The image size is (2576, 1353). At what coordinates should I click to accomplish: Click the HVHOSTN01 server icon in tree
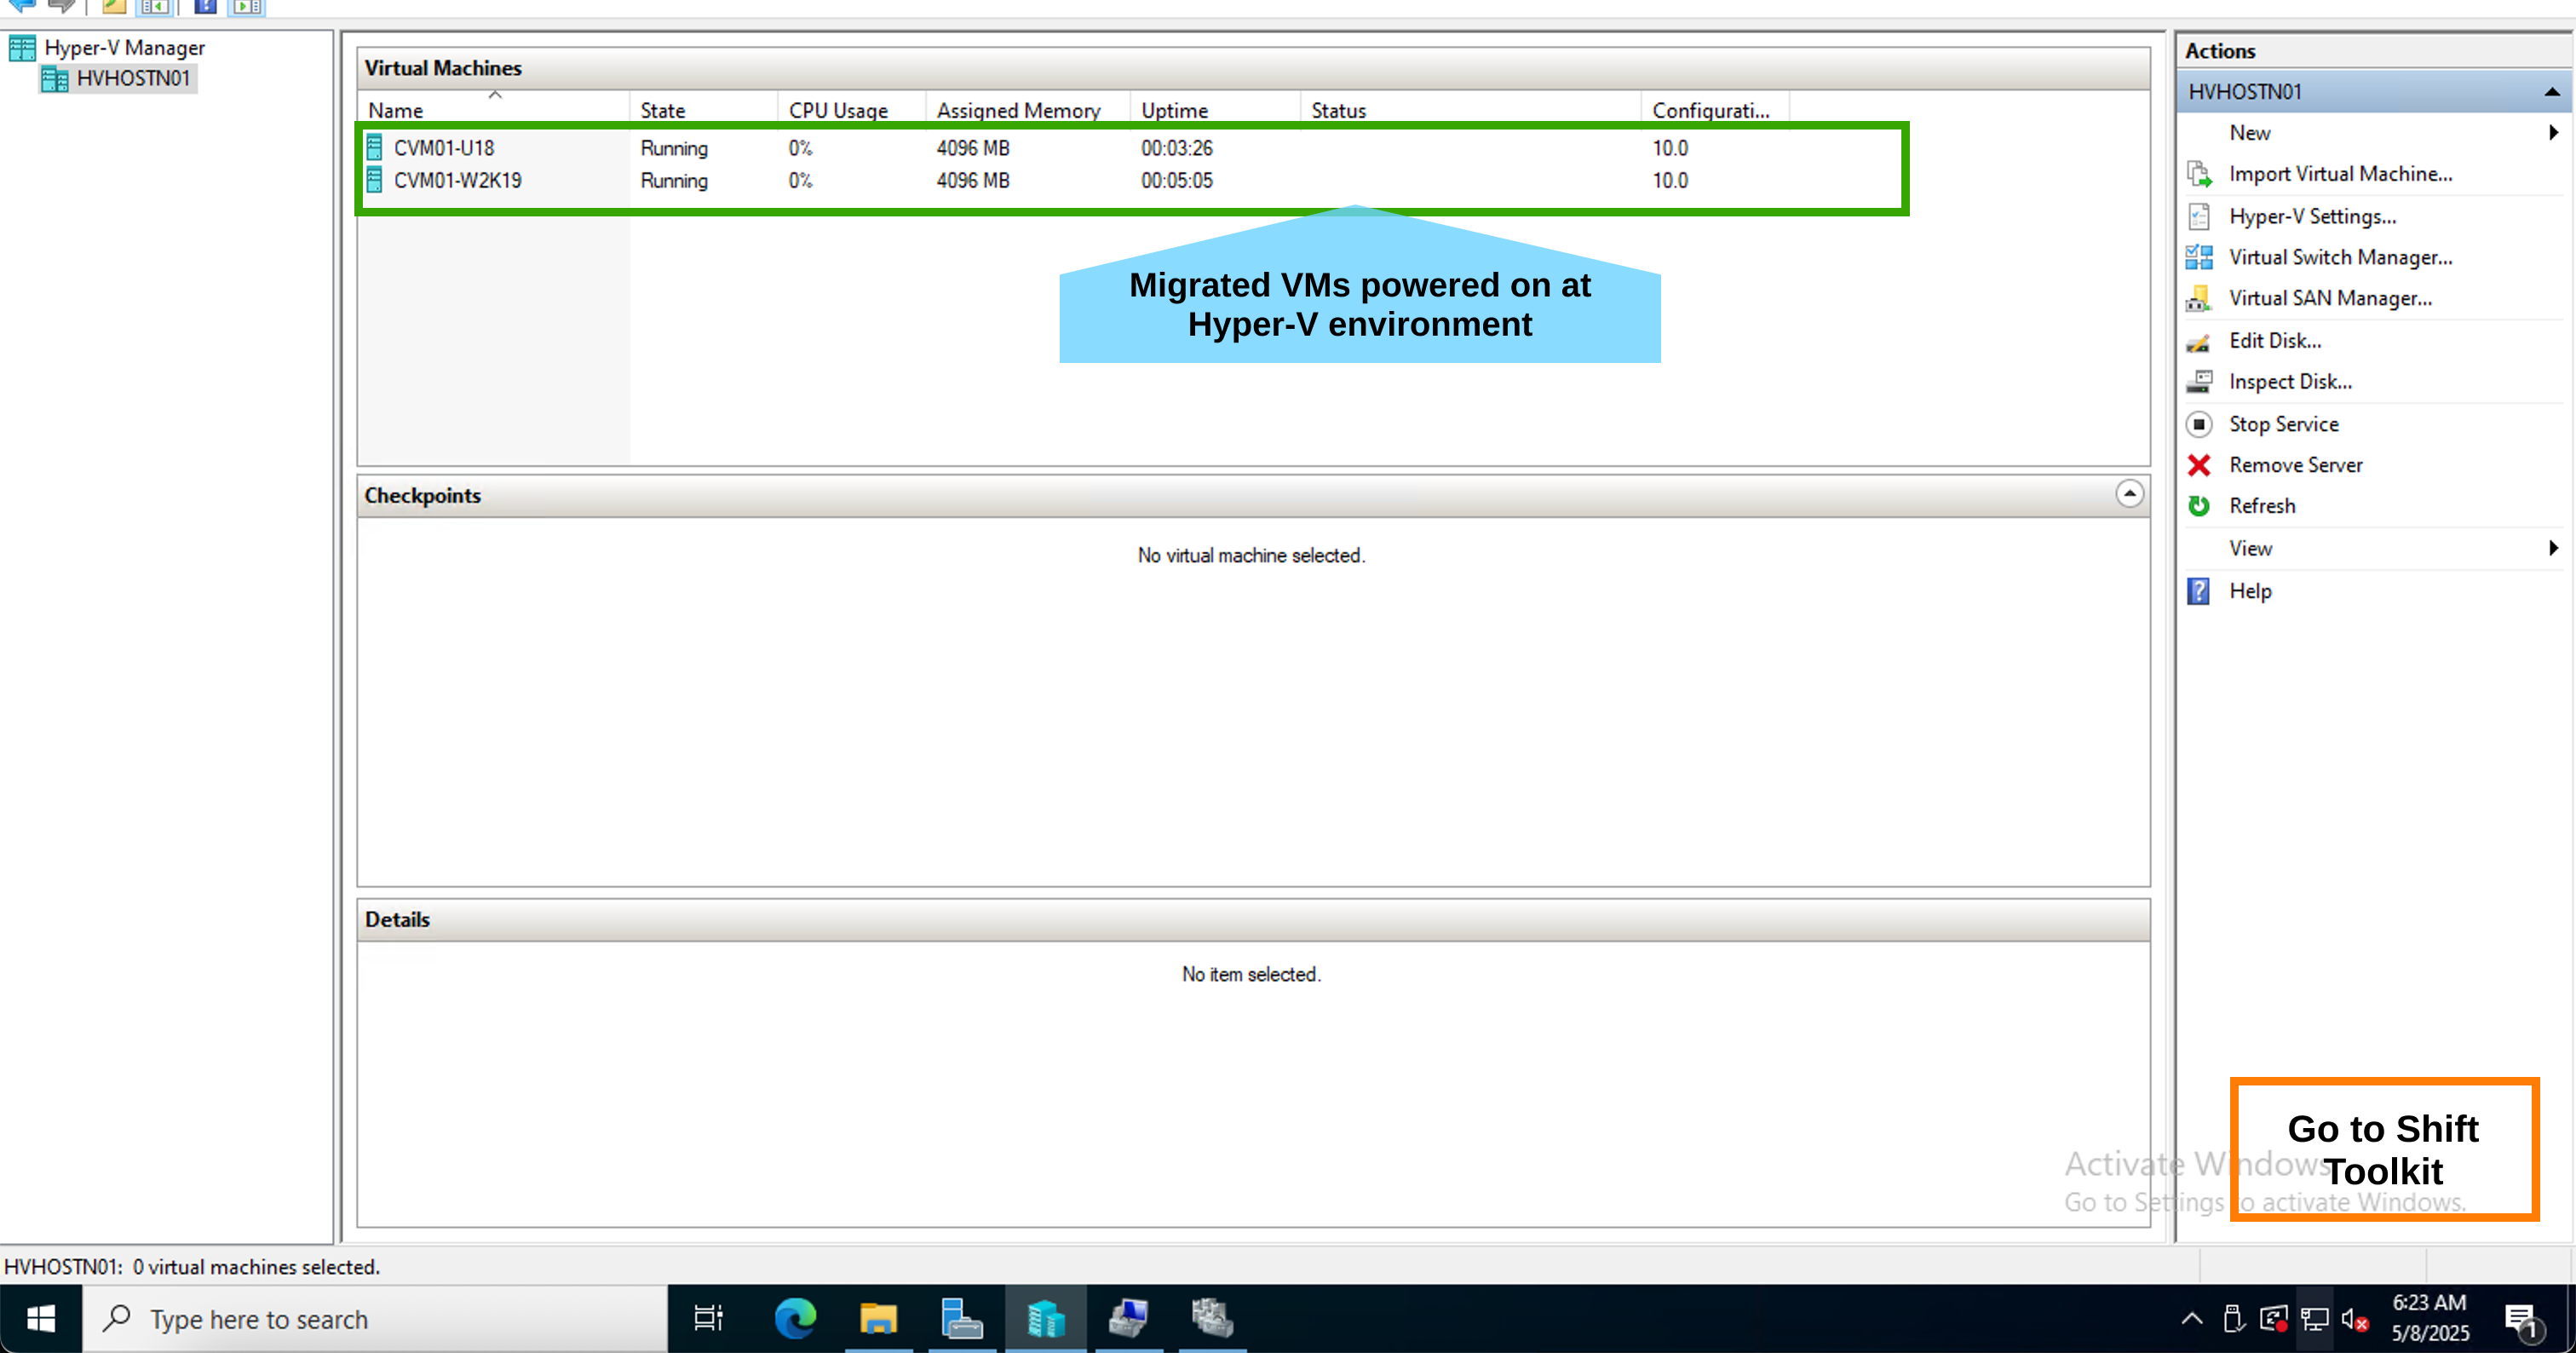55,79
